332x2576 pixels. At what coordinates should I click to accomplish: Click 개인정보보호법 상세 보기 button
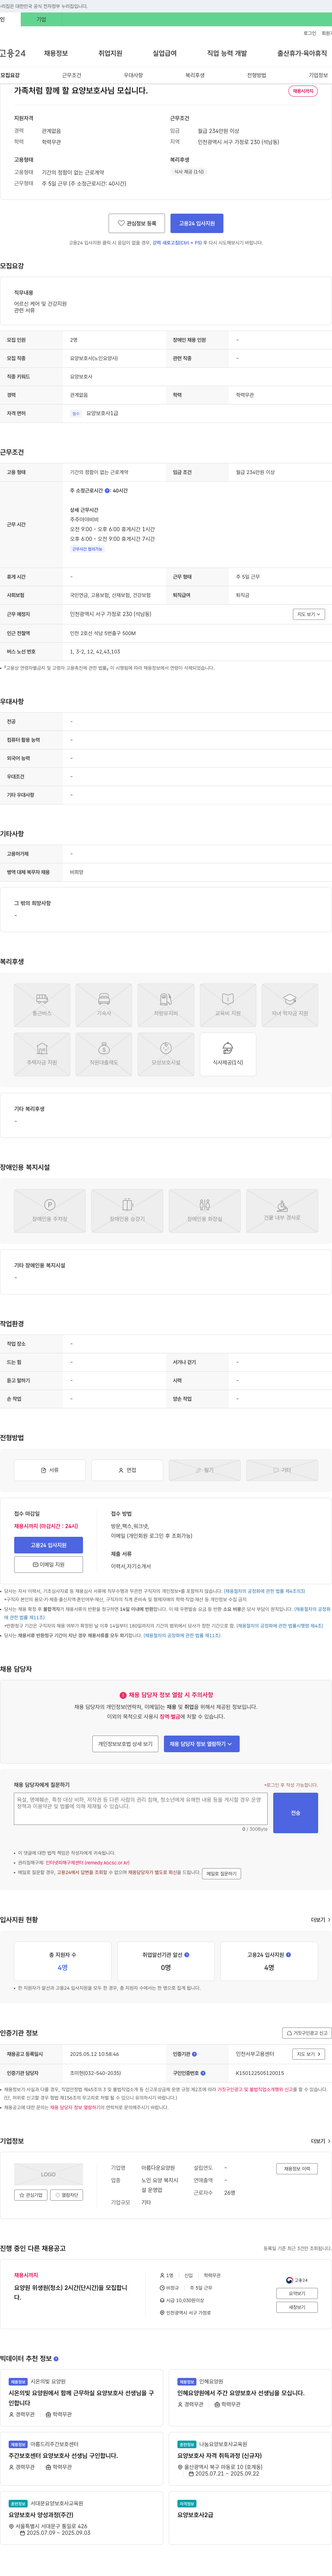(125, 1744)
